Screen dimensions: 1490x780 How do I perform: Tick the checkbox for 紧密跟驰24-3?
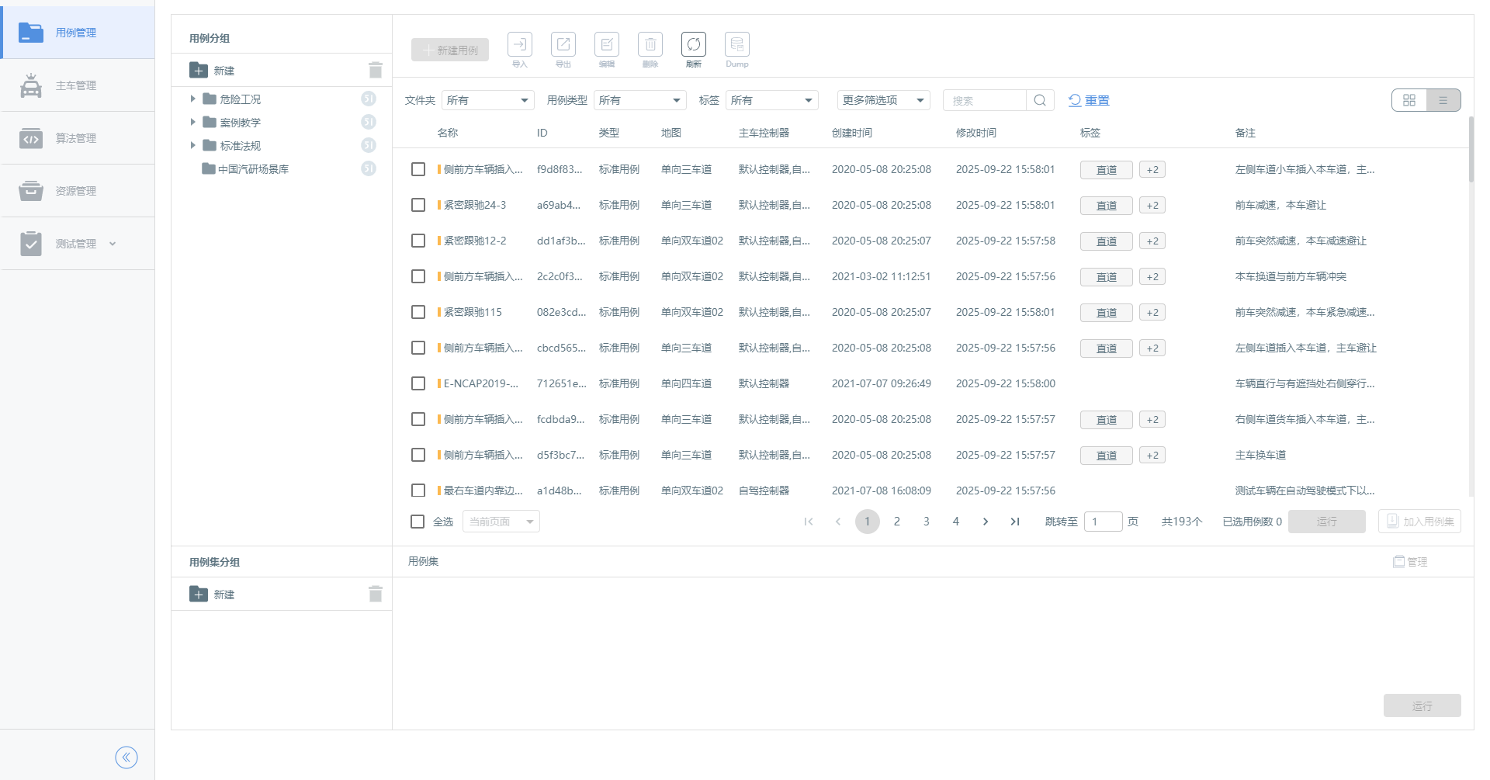point(418,205)
